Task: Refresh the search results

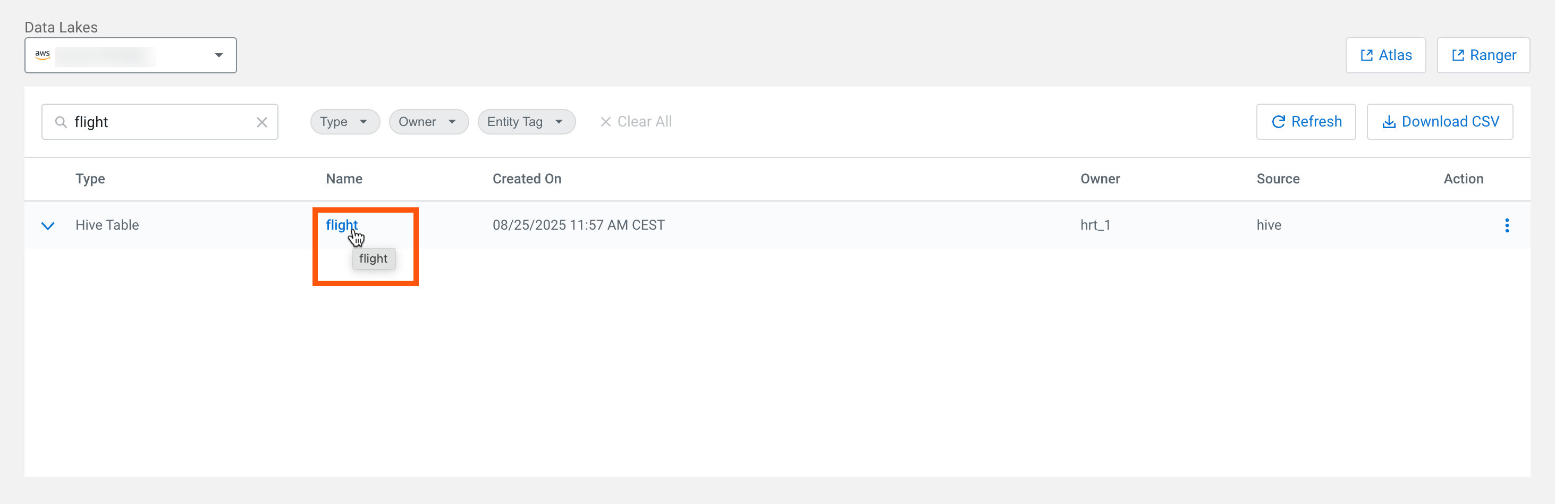Action: (x=1306, y=122)
